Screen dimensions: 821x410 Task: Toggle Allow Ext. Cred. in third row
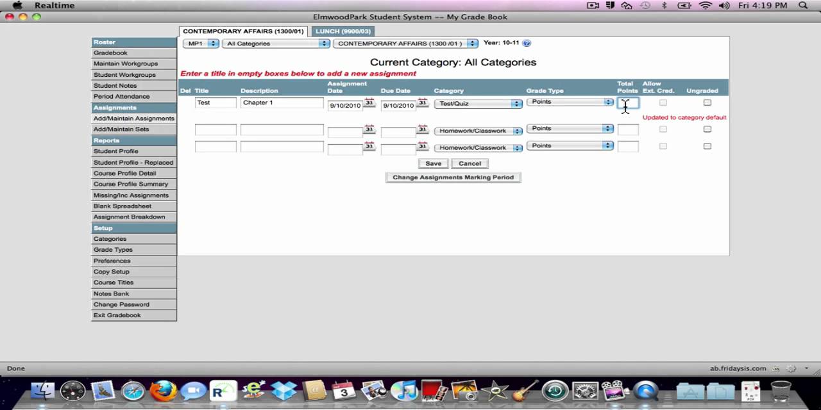[663, 146]
